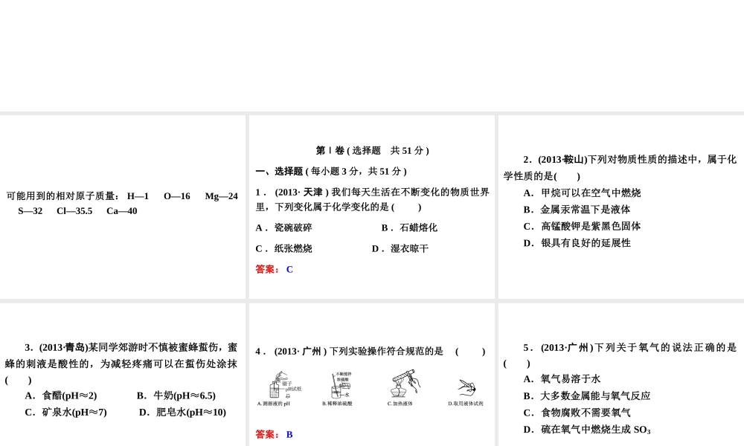The width and height of the screenshot is (744, 446).
Task: Select option D．湿衣晾干
Action: 400,249
